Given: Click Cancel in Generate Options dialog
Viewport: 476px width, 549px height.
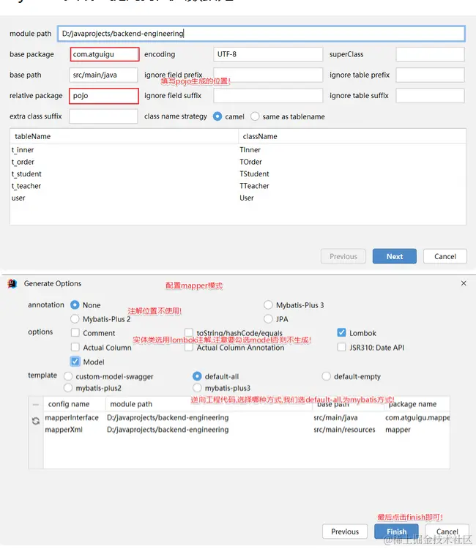Looking at the screenshot, I should [x=447, y=531].
